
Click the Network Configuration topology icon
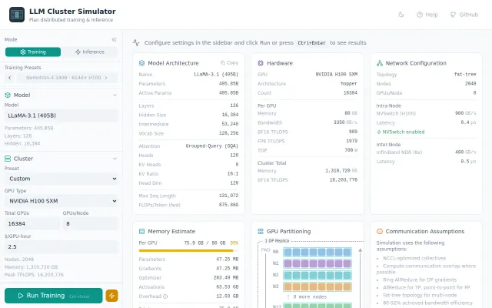coord(380,63)
